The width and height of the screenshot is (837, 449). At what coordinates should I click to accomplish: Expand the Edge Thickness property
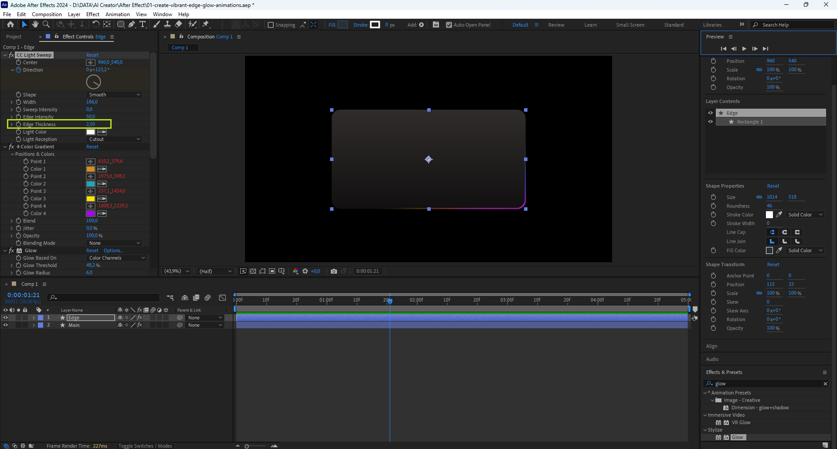[x=12, y=124]
